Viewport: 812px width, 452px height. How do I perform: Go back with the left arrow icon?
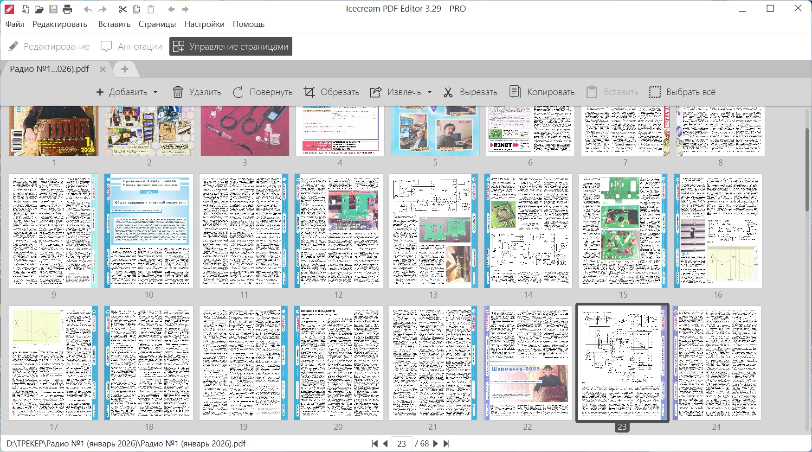[172, 9]
